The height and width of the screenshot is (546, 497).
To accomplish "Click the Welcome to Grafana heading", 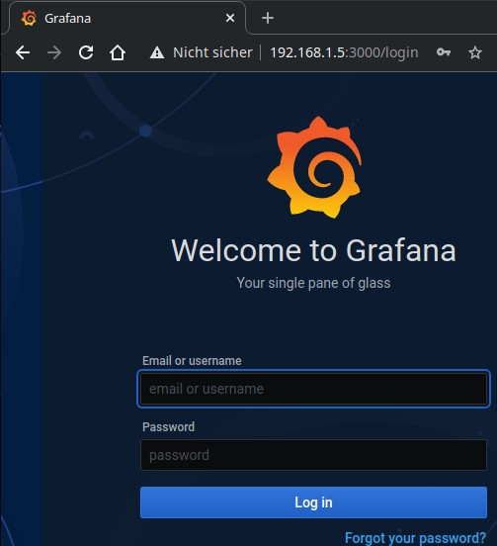I will 313,250.
